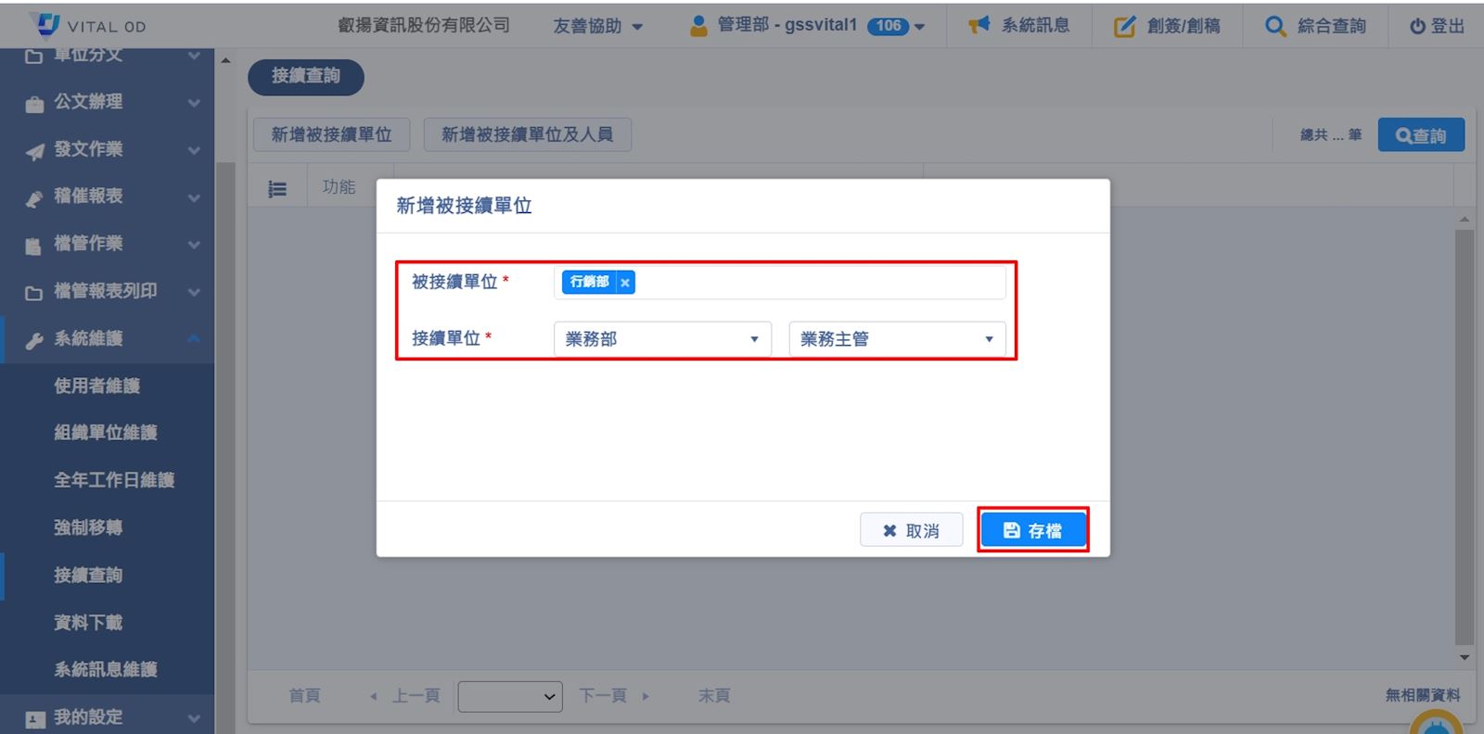The width and height of the screenshot is (1484, 734).
Task: Click the blue 查詢 search button
Action: (x=1420, y=135)
